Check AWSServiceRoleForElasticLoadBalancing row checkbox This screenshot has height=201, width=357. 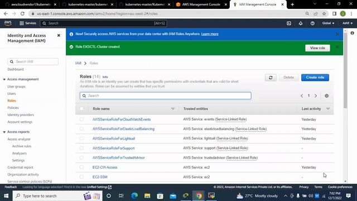click(82, 129)
